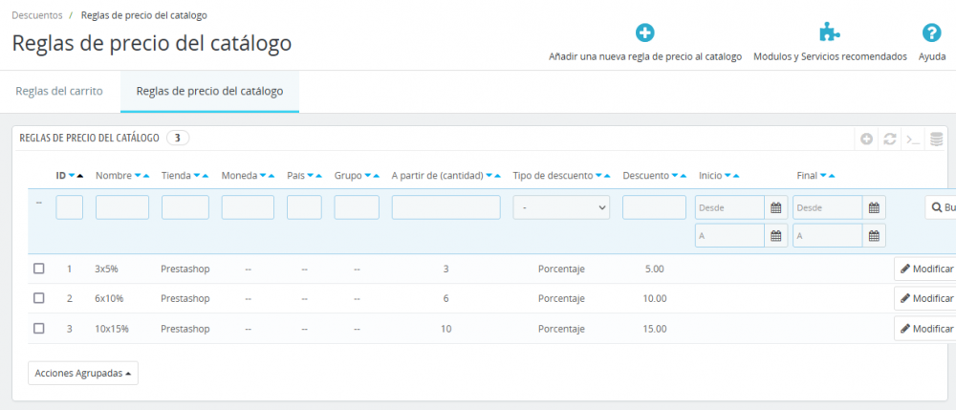Click discount value 15.00
Screen dimensions: 956x410
pyautogui.click(x=655, y=329)
